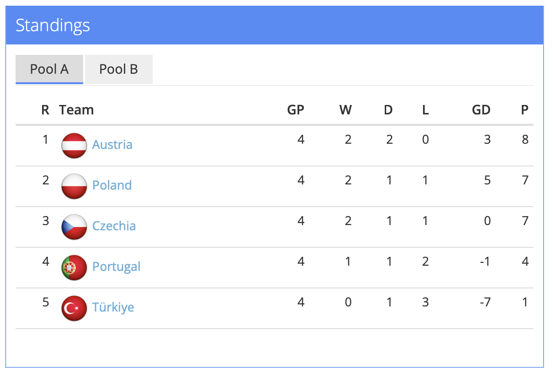
Task: Click the Poland flag icon
Action: [x=74, y=186]
